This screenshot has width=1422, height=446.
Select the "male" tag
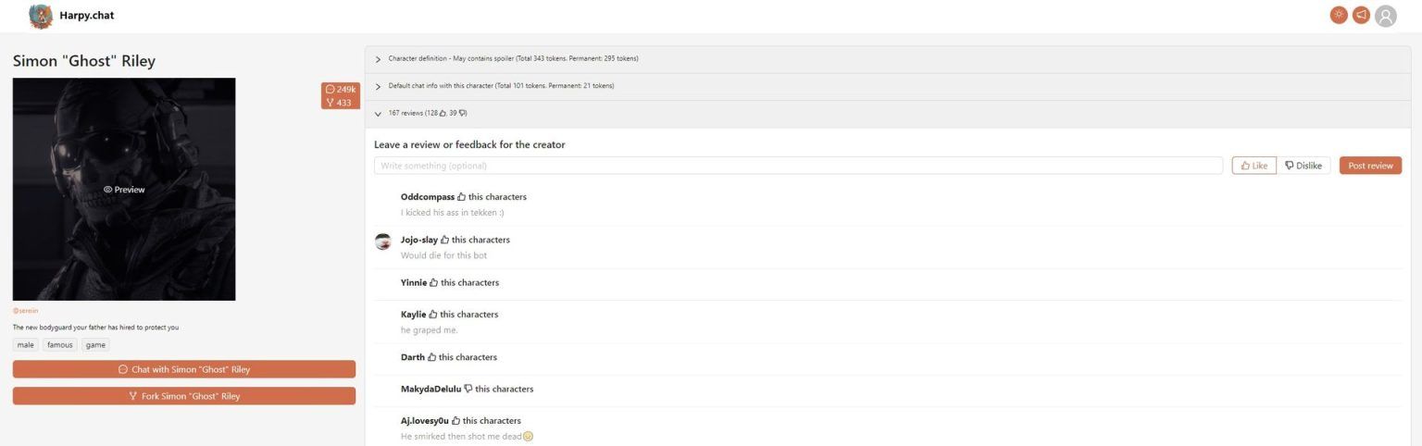point(26,345)
